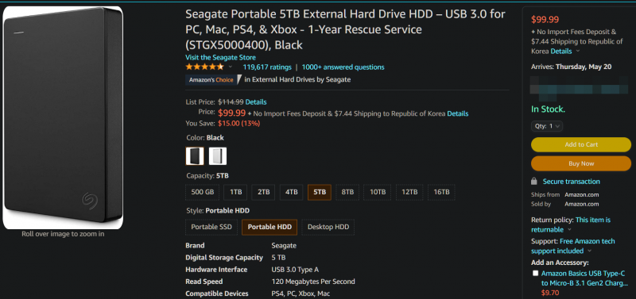The height and width of the screenshot is (299, 636).
Task: Expand the return policy chevron
Action: pos(569,230)
